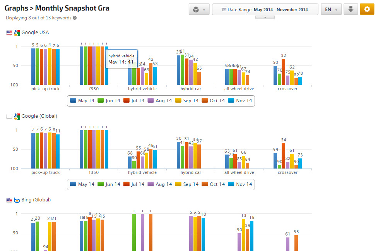Click the download arrow export icon
The width and height of the screenshot is (378, 251).
351,9
